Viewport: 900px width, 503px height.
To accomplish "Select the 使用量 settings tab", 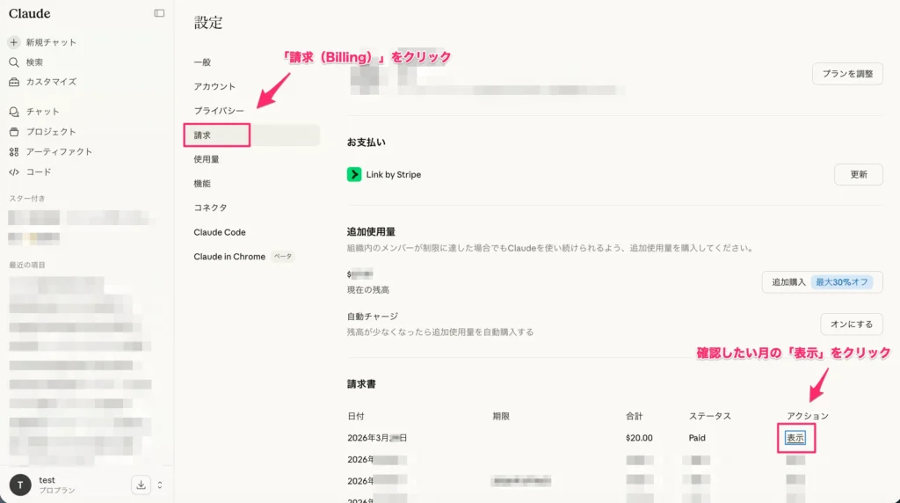I will [x=206, y=159].
